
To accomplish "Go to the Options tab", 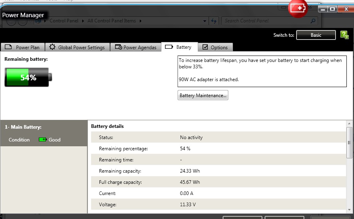I will pyautogui.click(x=215, y=47).
